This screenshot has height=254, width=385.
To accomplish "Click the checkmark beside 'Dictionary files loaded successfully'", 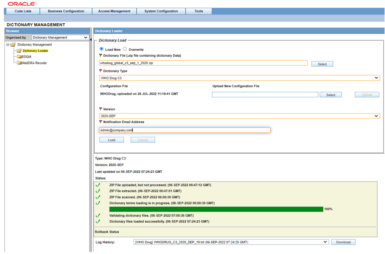I will pyautogui.click(x=98, y=221).
